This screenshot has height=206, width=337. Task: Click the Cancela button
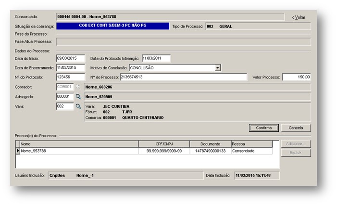[296, 128]
